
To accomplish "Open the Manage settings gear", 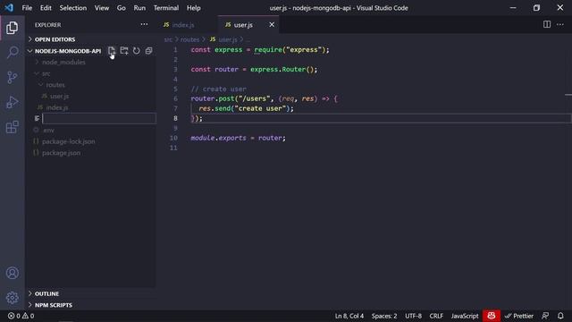I will tap(12, 298).
